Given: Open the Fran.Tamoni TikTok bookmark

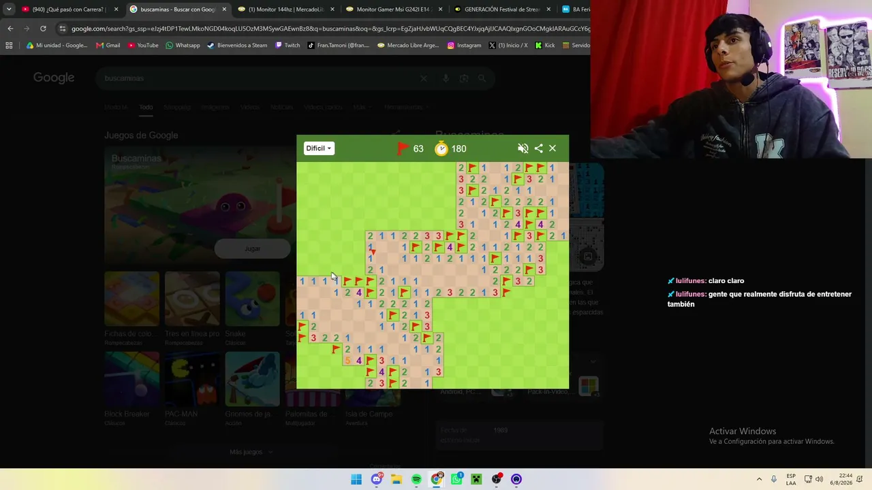Looking at the screenshot, I should [x=339, y=46].
